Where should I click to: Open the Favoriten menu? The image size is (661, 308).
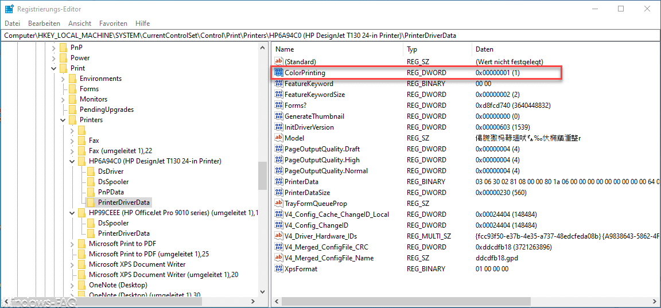click(x=114, y=23)
